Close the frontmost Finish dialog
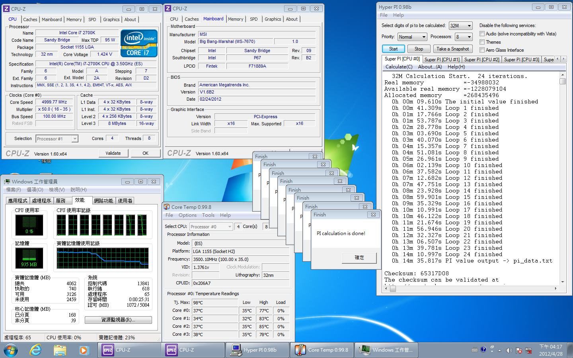The height and width of the screenshot is (358, 573). [373, 214]
